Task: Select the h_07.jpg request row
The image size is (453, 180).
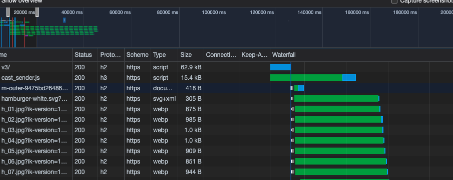Action: point(226,172)
